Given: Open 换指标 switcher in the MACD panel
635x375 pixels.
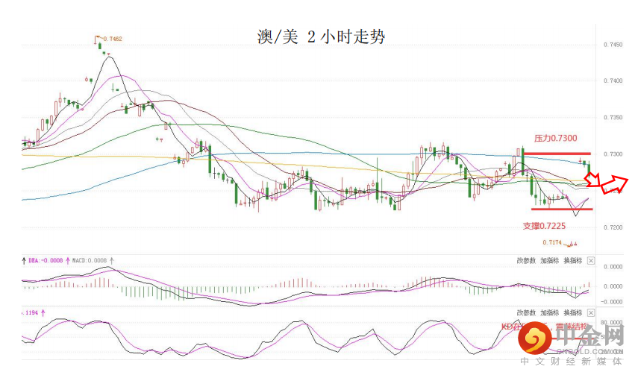Looking at the screenshot, I should 572,261.
